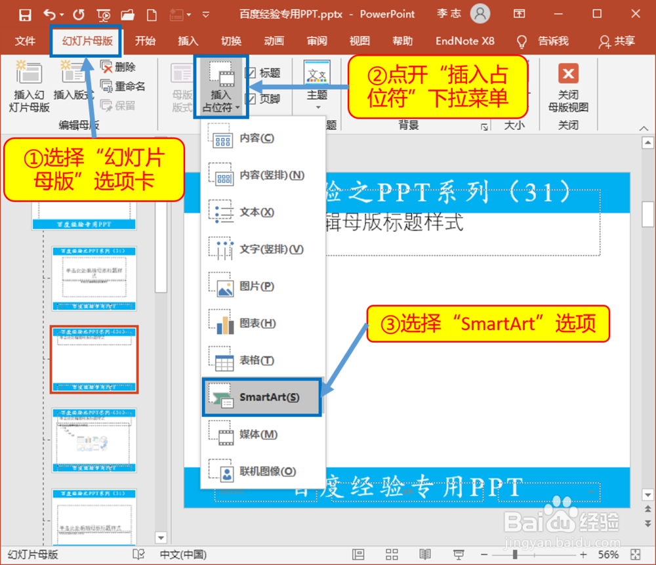
Task: Click 中文(中国) language indicator
Action: click(183, 555)
